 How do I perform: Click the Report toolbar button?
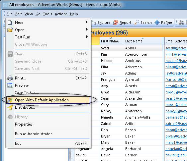point(122,23)
